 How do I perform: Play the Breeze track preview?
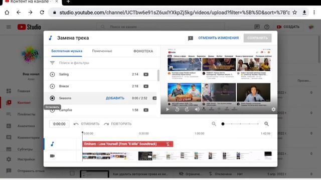coord(52,86)
